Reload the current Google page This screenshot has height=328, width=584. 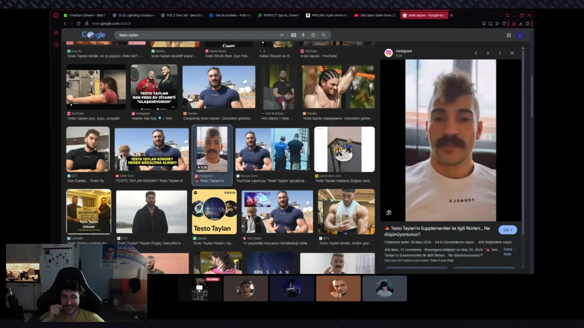click(x=78, y=24)
